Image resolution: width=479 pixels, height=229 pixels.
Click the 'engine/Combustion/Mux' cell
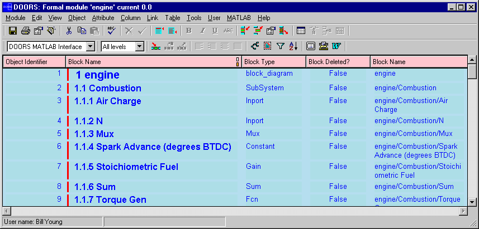[413, 134]
